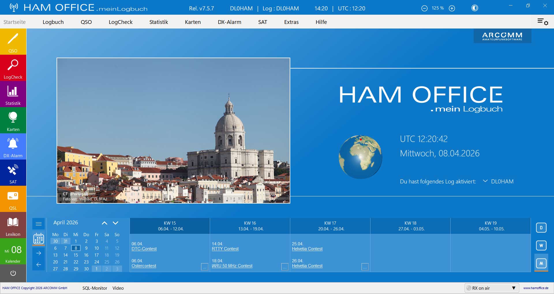Expand the RX on air dropdown
Viewport: 554px width, 294px height.
point(514,288)
